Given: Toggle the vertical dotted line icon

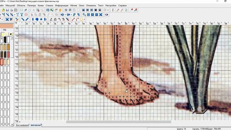Looking at the screenshot, I should click(113, 10).
